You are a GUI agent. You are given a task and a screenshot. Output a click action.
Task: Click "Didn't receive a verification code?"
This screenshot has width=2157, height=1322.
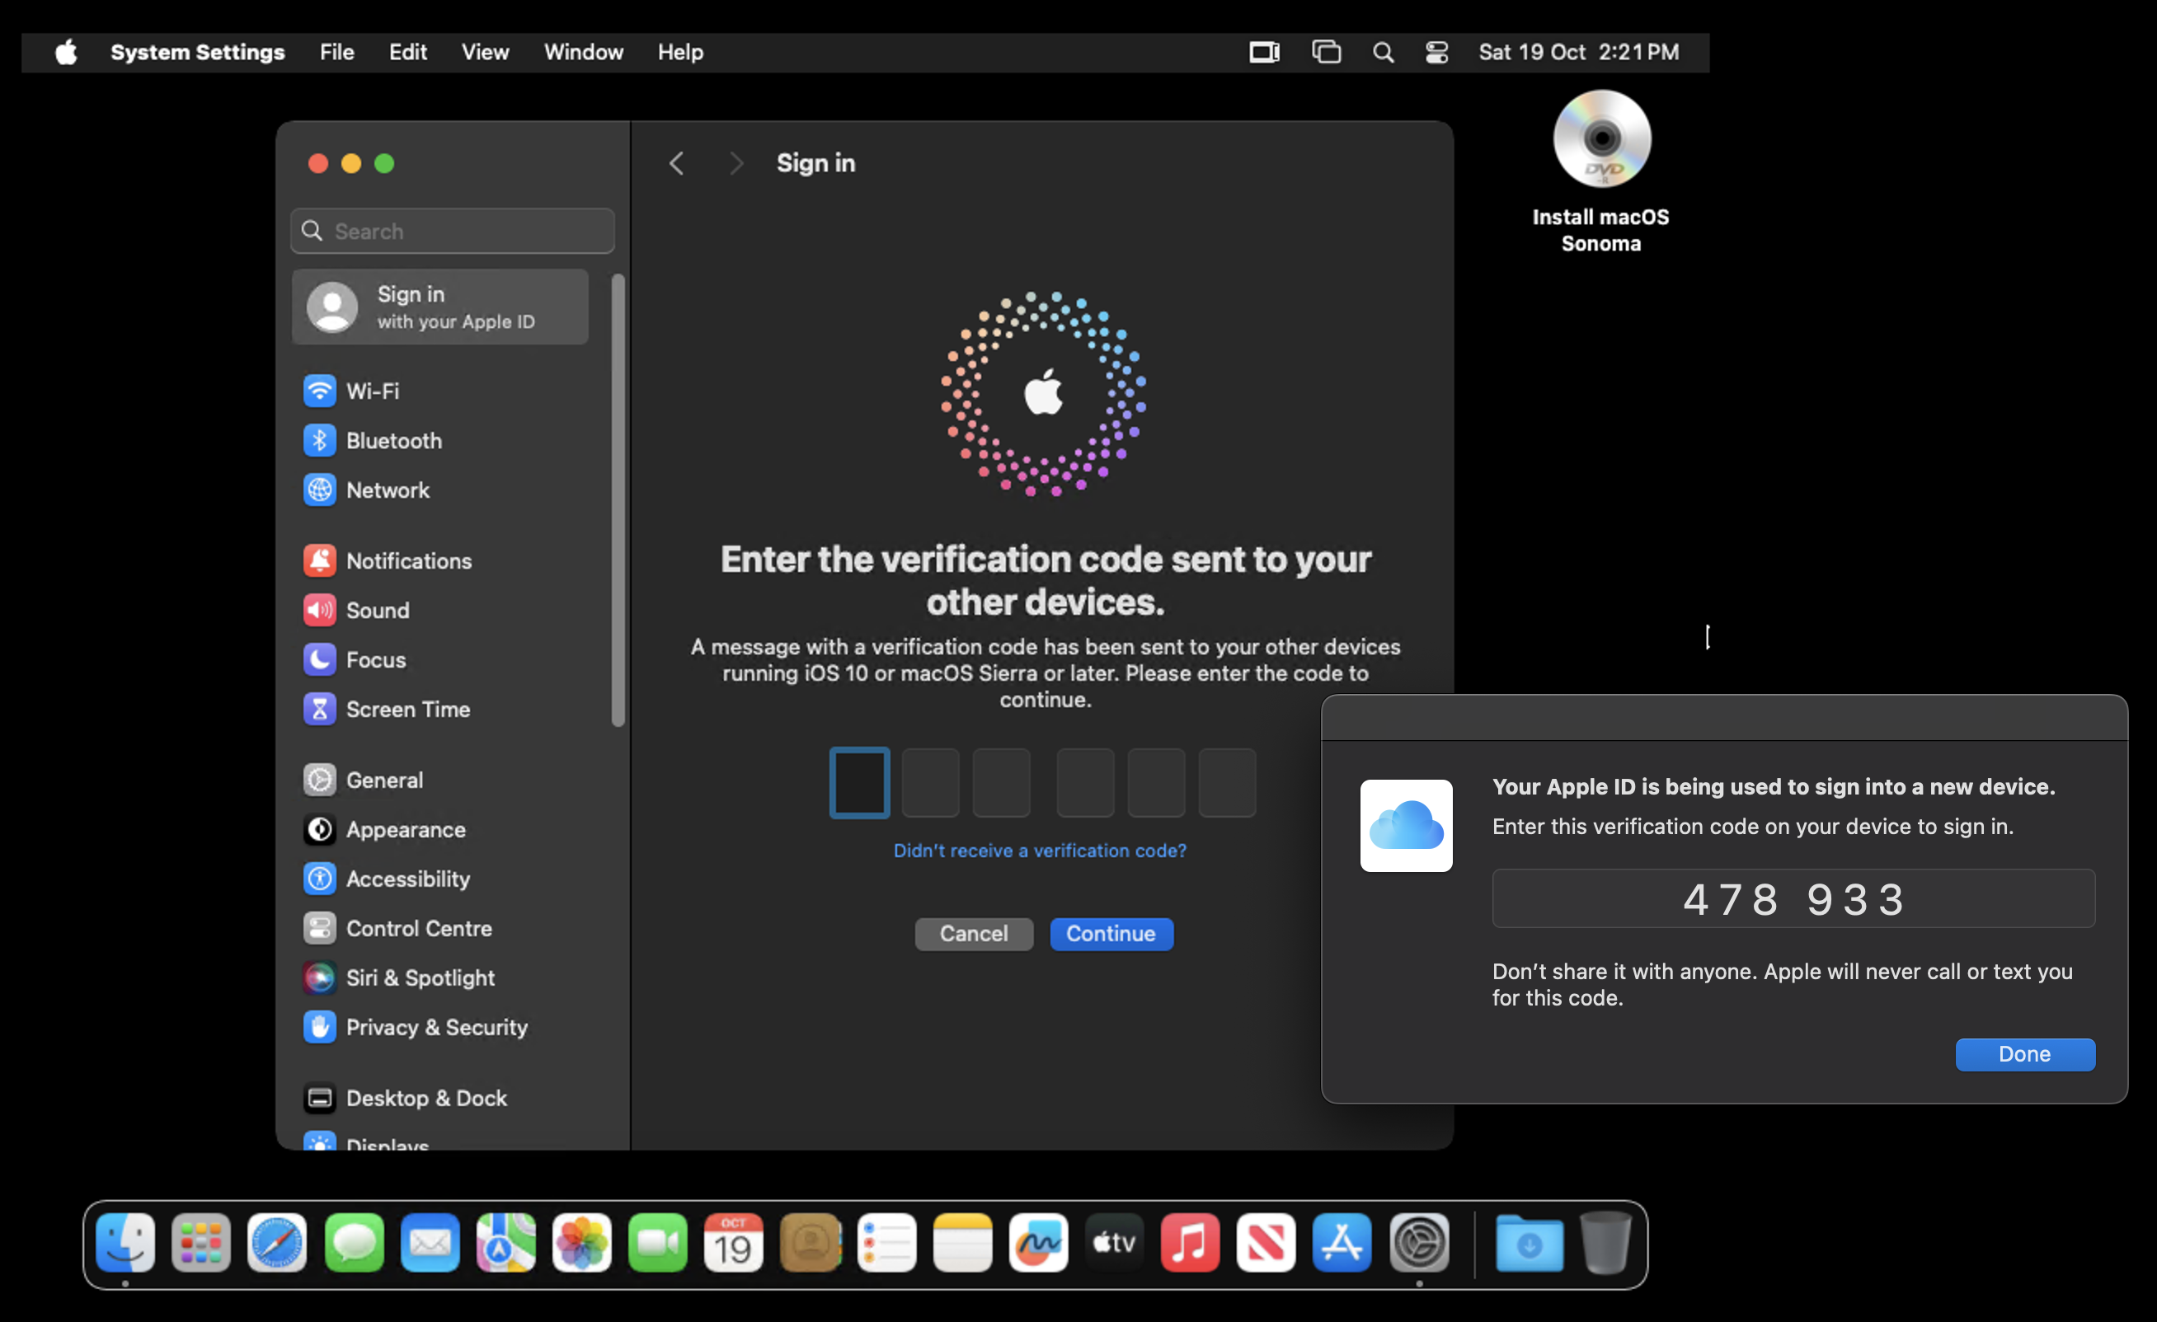pos(1040,850)
